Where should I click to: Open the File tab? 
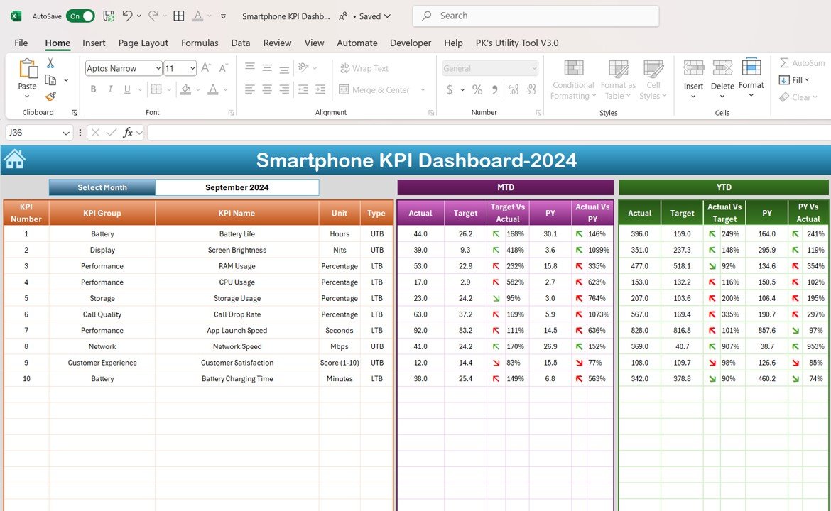[x=21, y=43]
